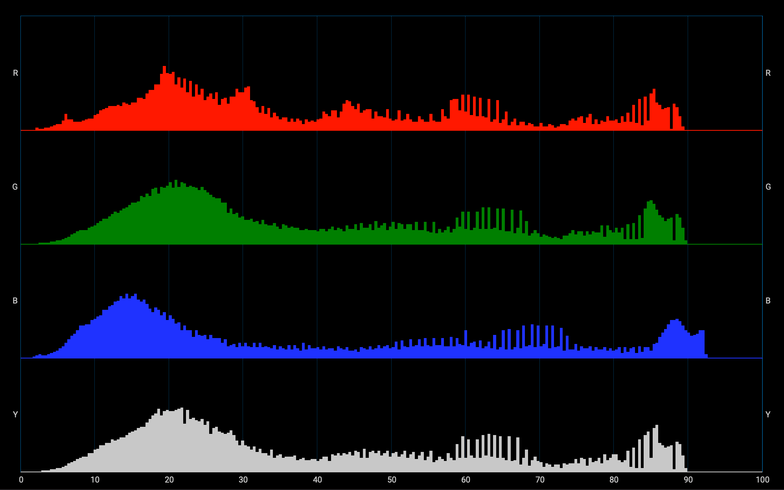Select the B channel label on the right side
Viewport: 784px width, 490px height.
pos(767,300)
